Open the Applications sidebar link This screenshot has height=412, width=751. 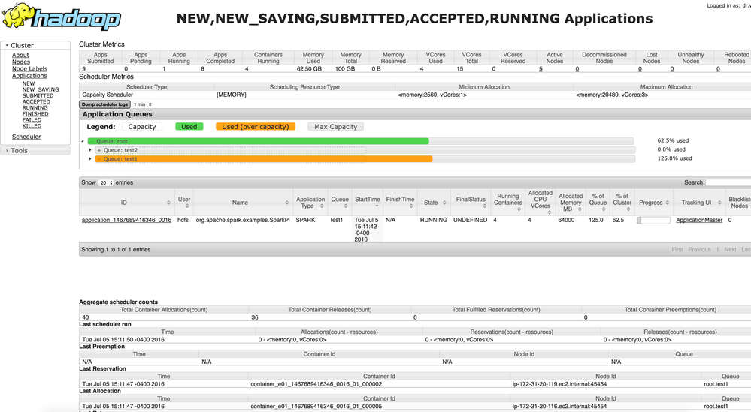tap(29, 76)
